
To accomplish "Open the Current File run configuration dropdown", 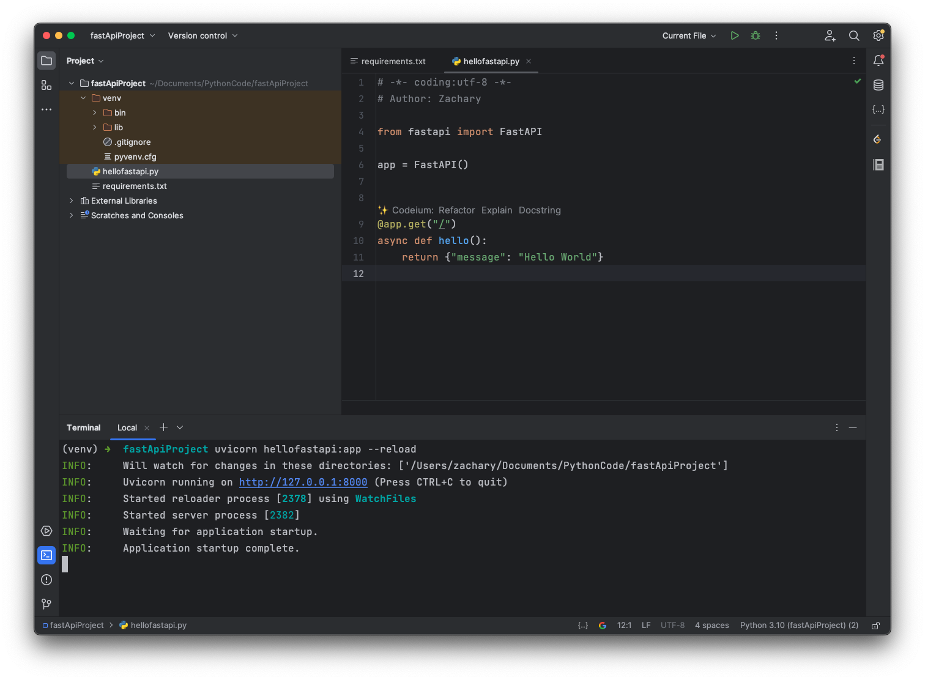I will tap(689, 35).
